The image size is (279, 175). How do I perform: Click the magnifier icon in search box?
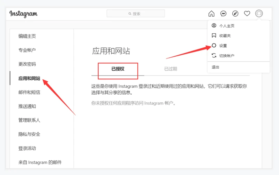[x=130, y=14]
